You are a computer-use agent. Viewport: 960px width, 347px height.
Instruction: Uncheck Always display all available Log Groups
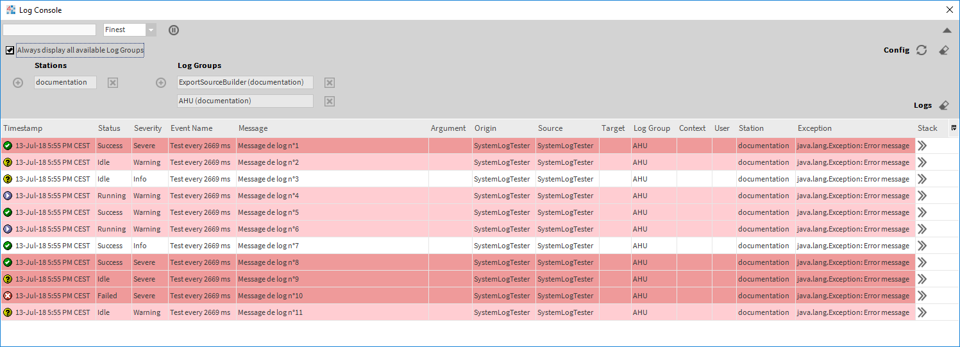pos(10,50)
